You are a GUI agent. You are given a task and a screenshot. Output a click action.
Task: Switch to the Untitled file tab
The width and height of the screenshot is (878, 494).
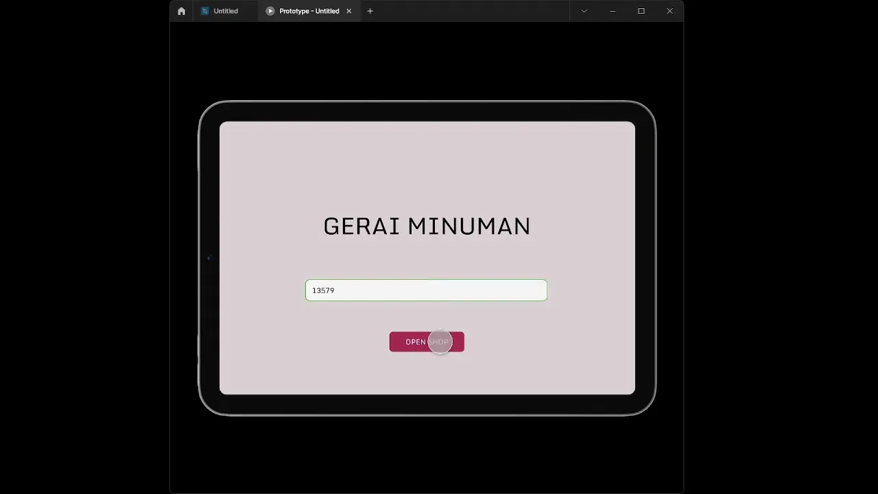[x=226, y=11]
